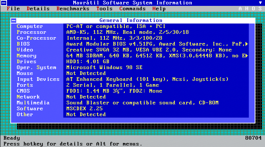Select the Oper. System label
The height and width of the screenshot is (147, 265).
coord(36,68)
